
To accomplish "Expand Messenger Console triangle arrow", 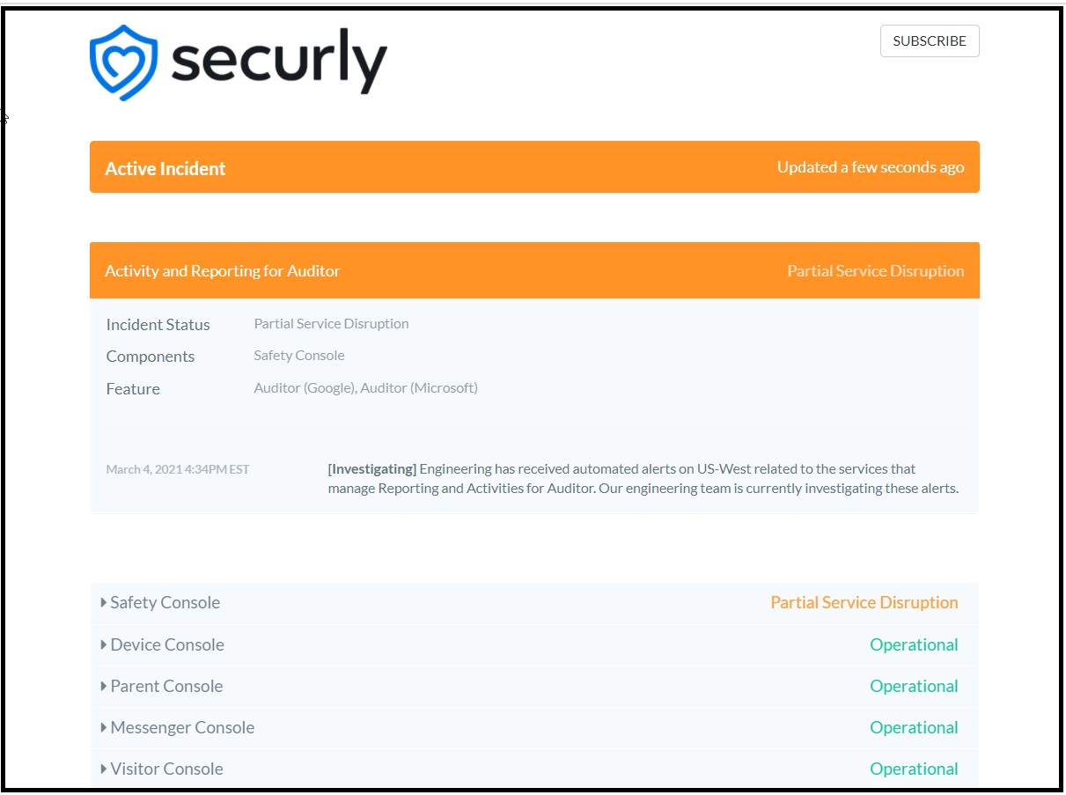I will tap(104, 727).
